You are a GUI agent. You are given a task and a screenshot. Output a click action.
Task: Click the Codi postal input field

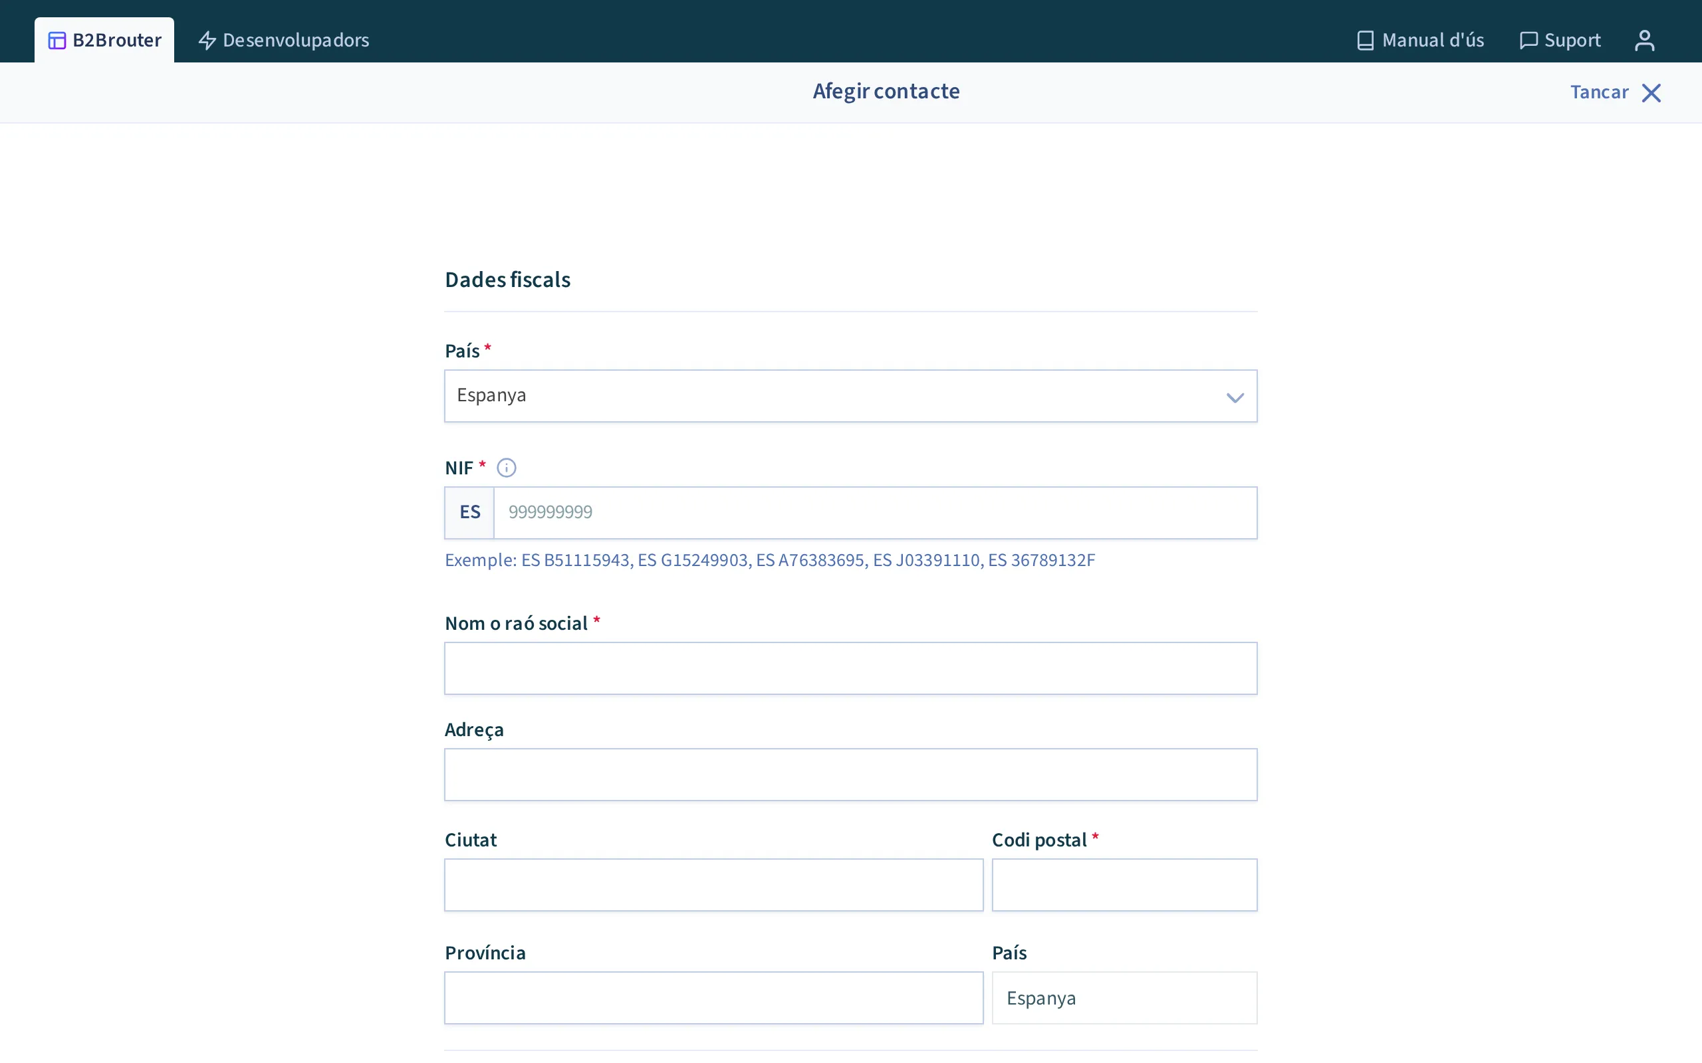tap(1124, 884)
